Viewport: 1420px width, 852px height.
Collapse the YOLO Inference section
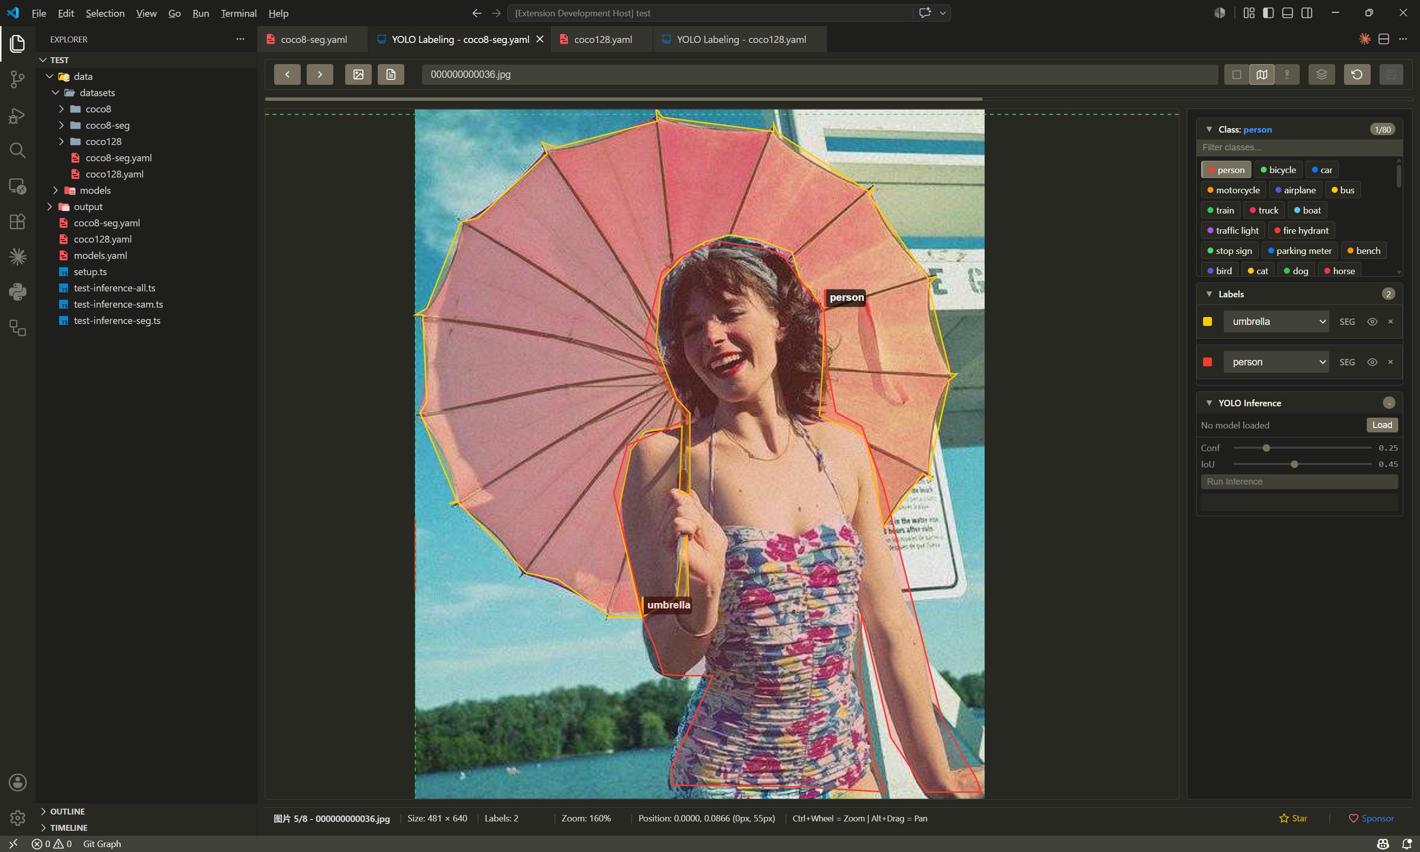point(1209,403)
